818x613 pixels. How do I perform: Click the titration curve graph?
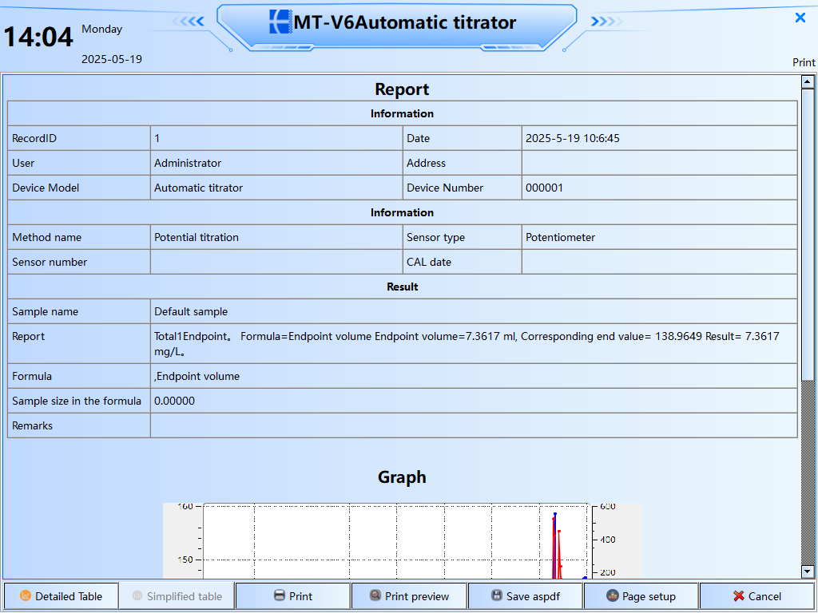click(x=399, y=541)
